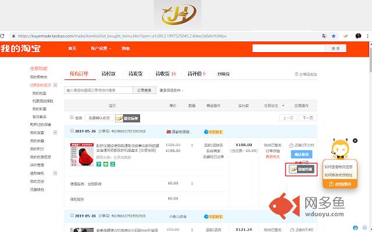Click the blue Wangwang icon on 2019-05-28 first order
The image size is (372, 232).
coord(206,132)
